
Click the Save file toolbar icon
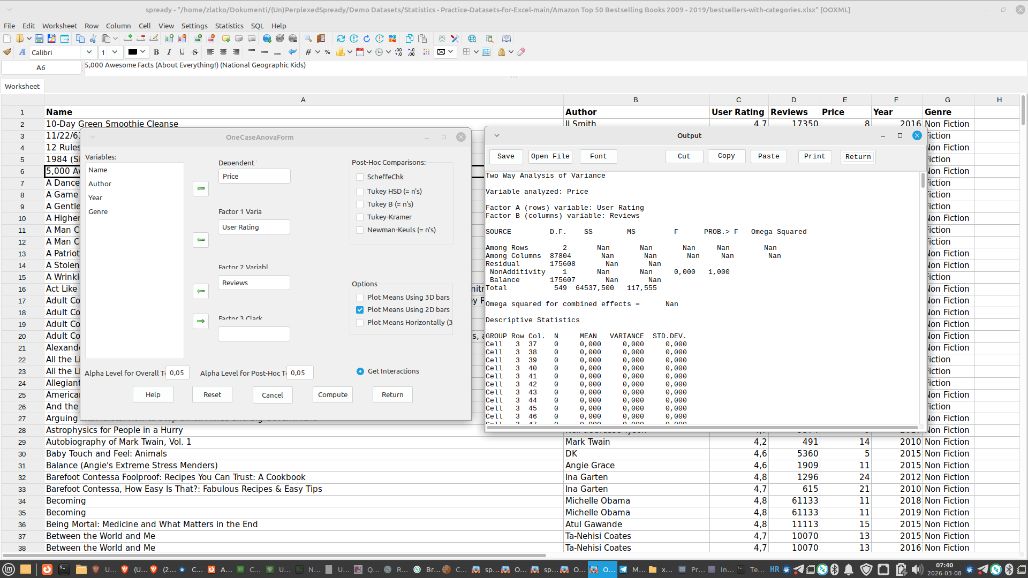tap(39, 39)
